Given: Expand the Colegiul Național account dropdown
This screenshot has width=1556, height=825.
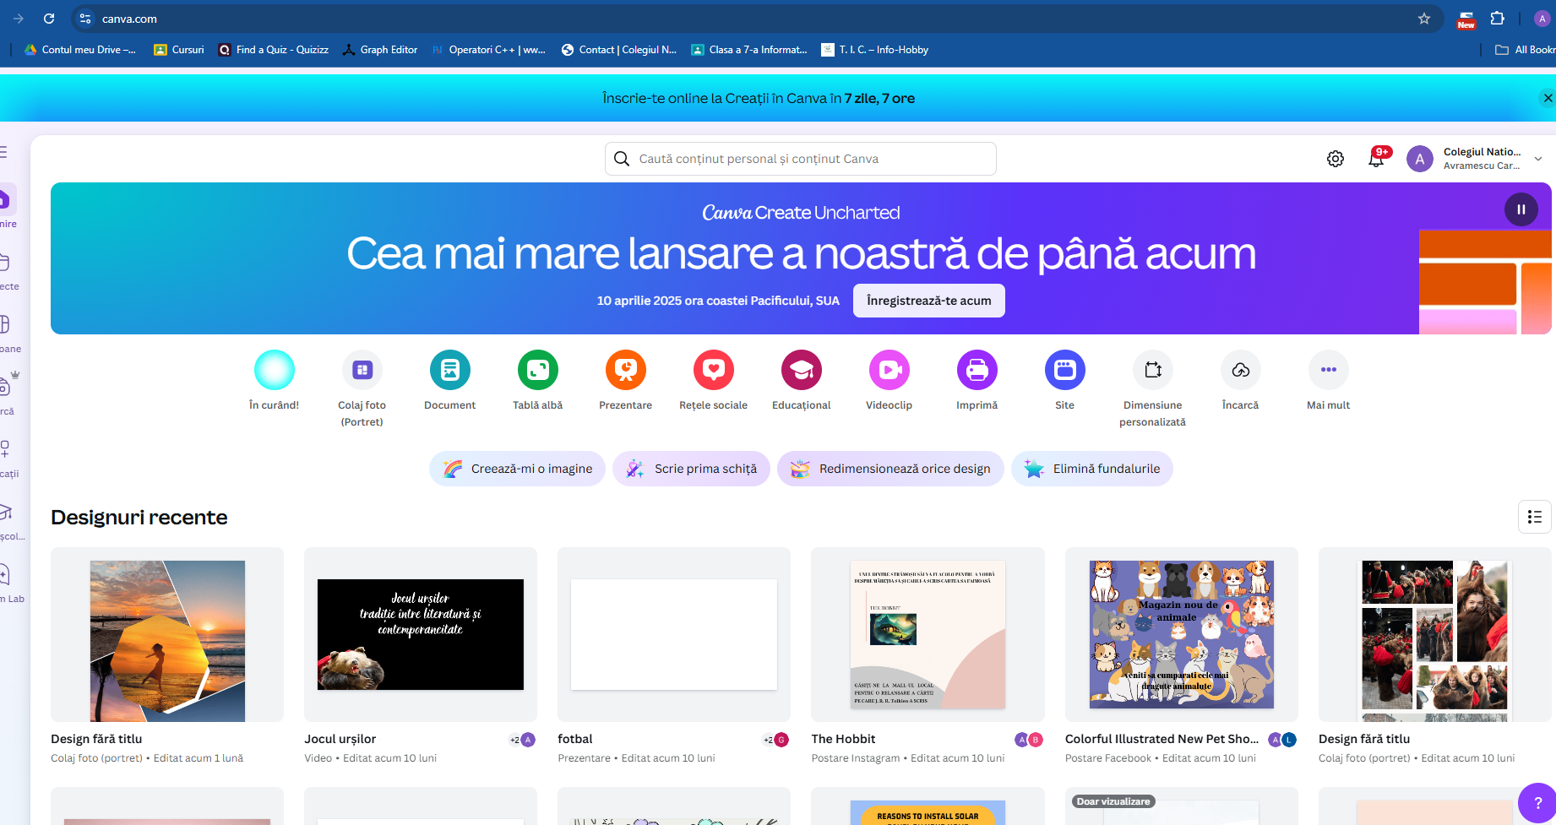Looking at the screenshot, I should point(1538,159).
